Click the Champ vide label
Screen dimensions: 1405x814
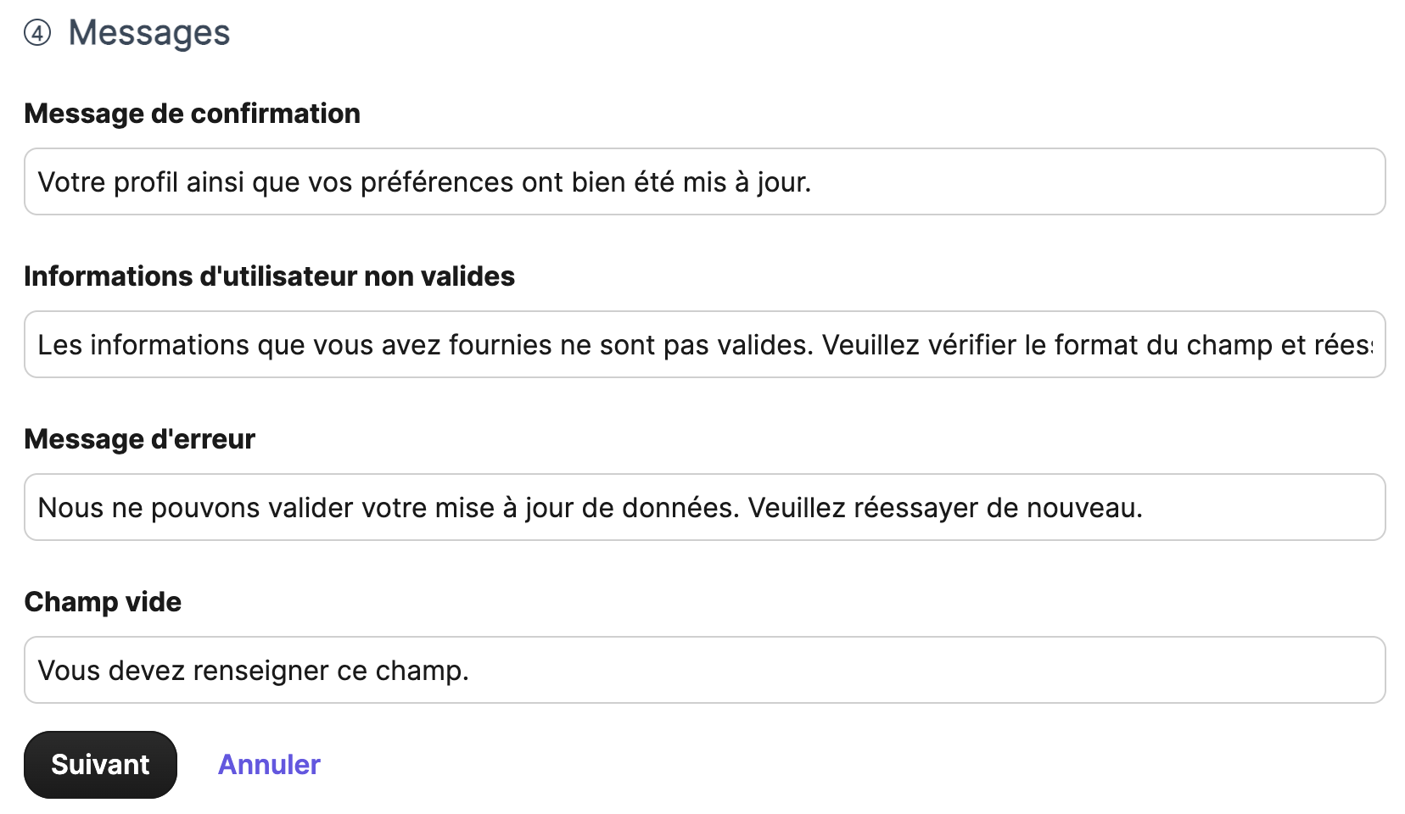tap(103, 601)
